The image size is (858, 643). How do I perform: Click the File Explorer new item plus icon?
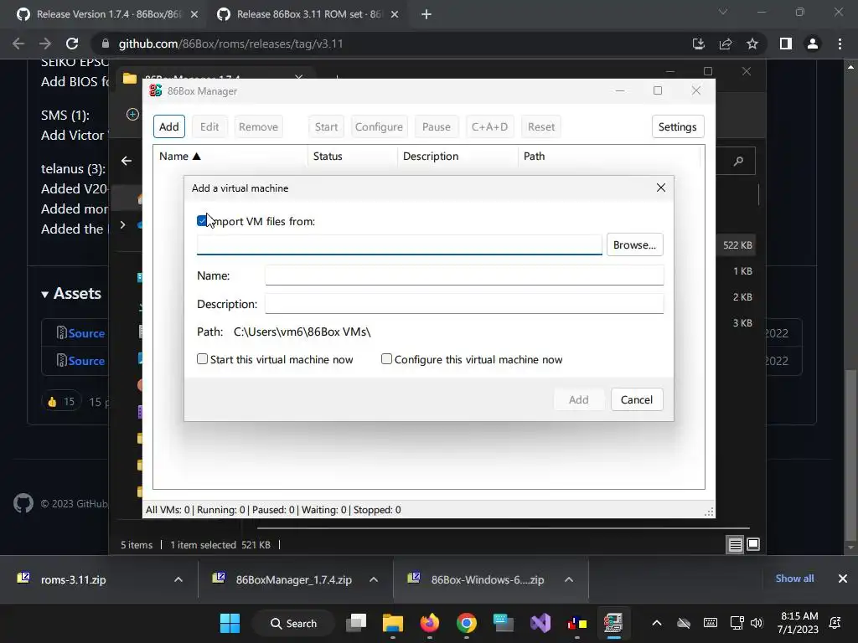132,114
